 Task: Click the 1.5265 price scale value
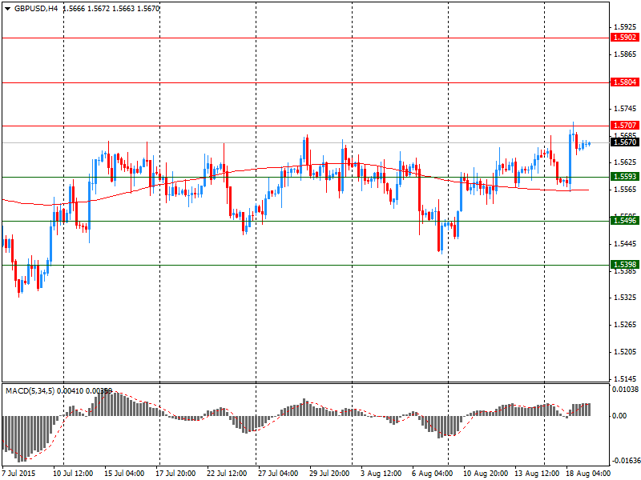click(x=625, y=325)
